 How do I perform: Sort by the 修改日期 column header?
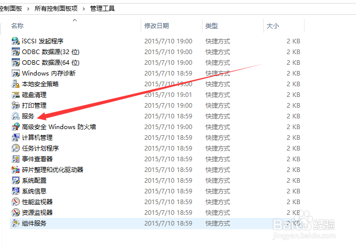click(x=157, y=26)
